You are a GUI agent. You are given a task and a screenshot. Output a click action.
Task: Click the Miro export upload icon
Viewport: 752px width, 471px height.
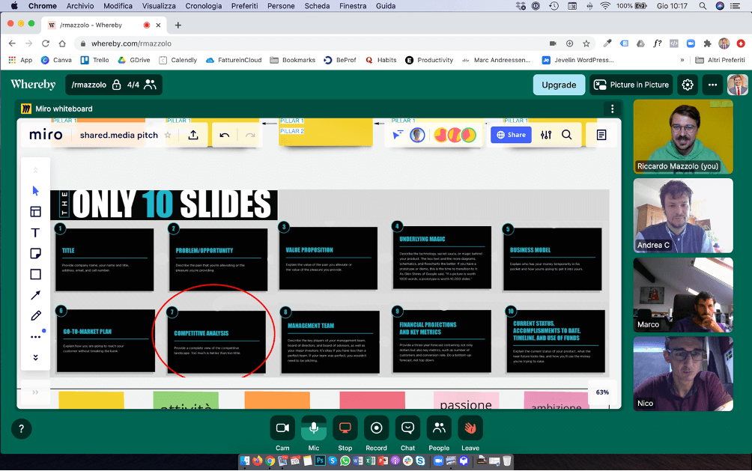click(x=193, y=135)
